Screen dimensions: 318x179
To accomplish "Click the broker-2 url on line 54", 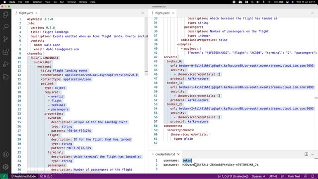I will point(246,108).
